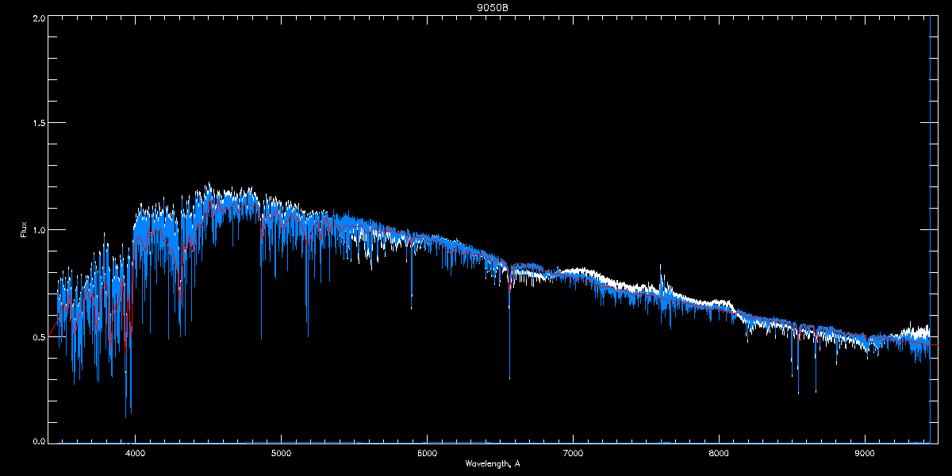Click the 0.0 flux tick label
The image size is (952, 476).
[38, 440]
